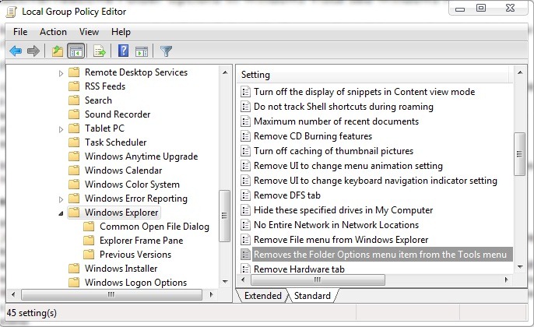Switch to the Extended tab
Image resolution: width=534 pixels, height=327 pixels.
[x=263, y=296]
